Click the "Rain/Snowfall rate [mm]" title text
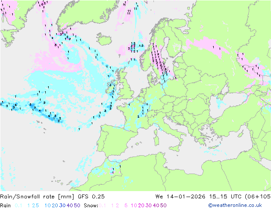The width and height of the screenshot is (271, 209). tap(37, 197)
